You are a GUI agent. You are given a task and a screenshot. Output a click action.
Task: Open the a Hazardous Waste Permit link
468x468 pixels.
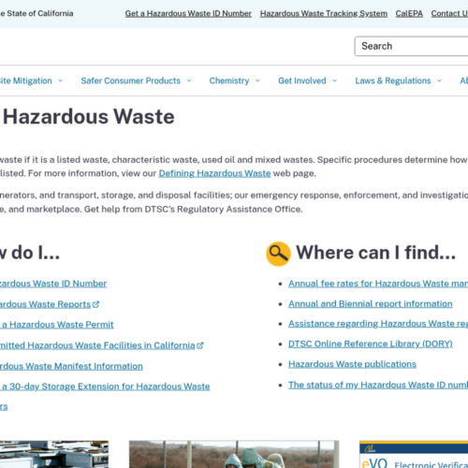tap(57, 325)
